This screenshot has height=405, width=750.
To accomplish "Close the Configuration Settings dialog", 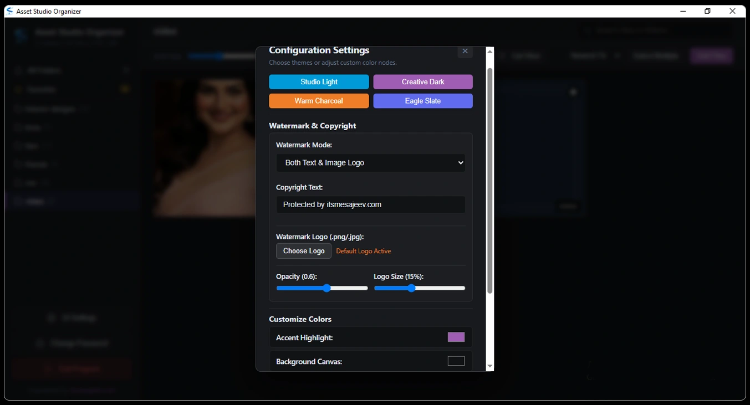I will click(465, 52).
